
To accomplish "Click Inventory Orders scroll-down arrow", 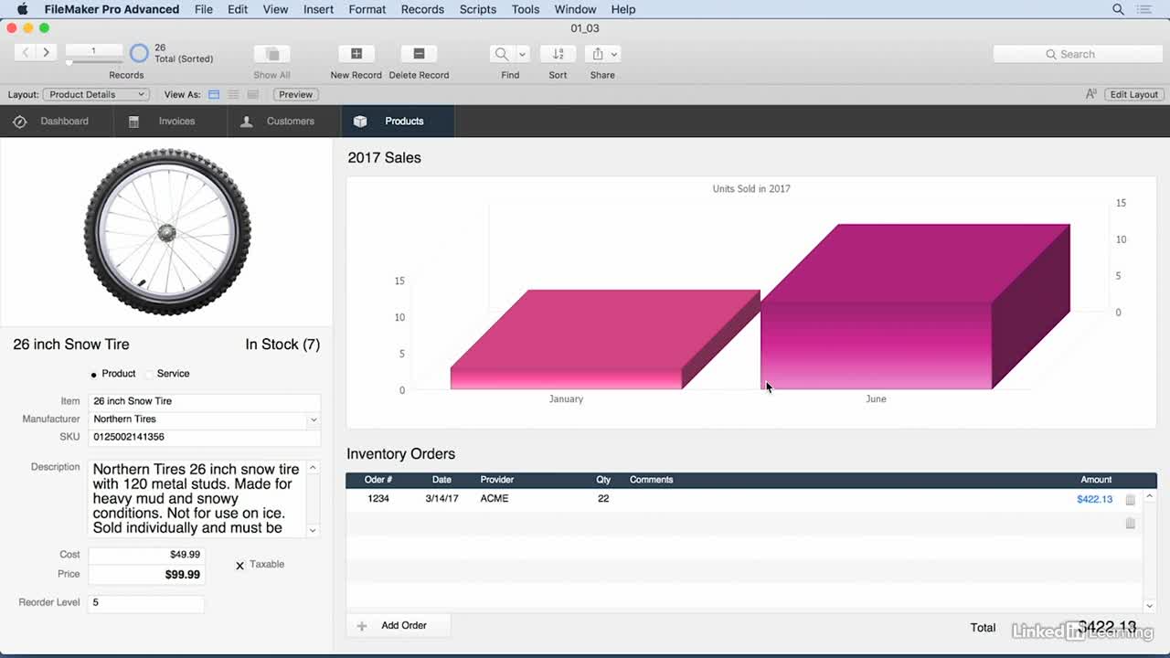I will coord(1150,605).
